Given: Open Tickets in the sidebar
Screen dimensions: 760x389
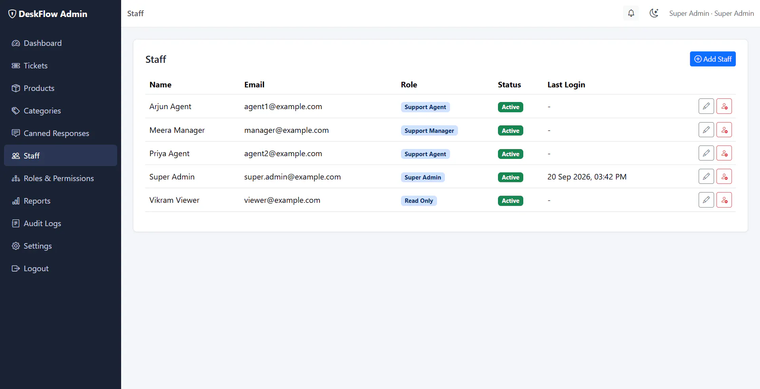Looking at the screenshot, I should pyautogui.click(x=61, y=66).
